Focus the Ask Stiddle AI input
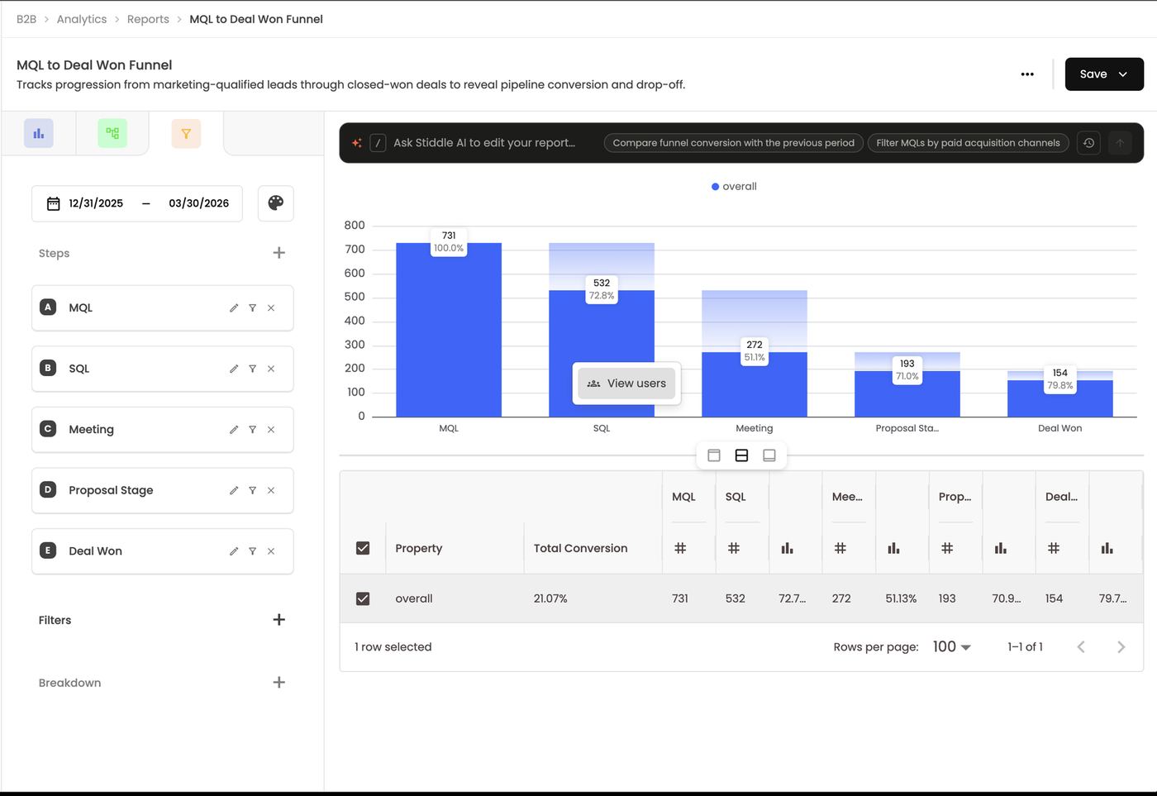This screenshot has width=1157, height=796. (x=483, y=143)
